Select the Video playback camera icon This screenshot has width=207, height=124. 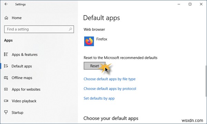[x=6, y=101]
